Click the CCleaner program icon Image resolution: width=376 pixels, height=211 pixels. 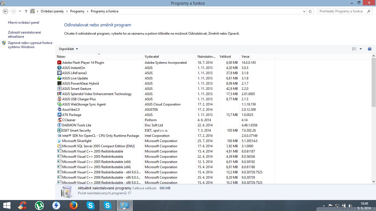click(59, 120)
